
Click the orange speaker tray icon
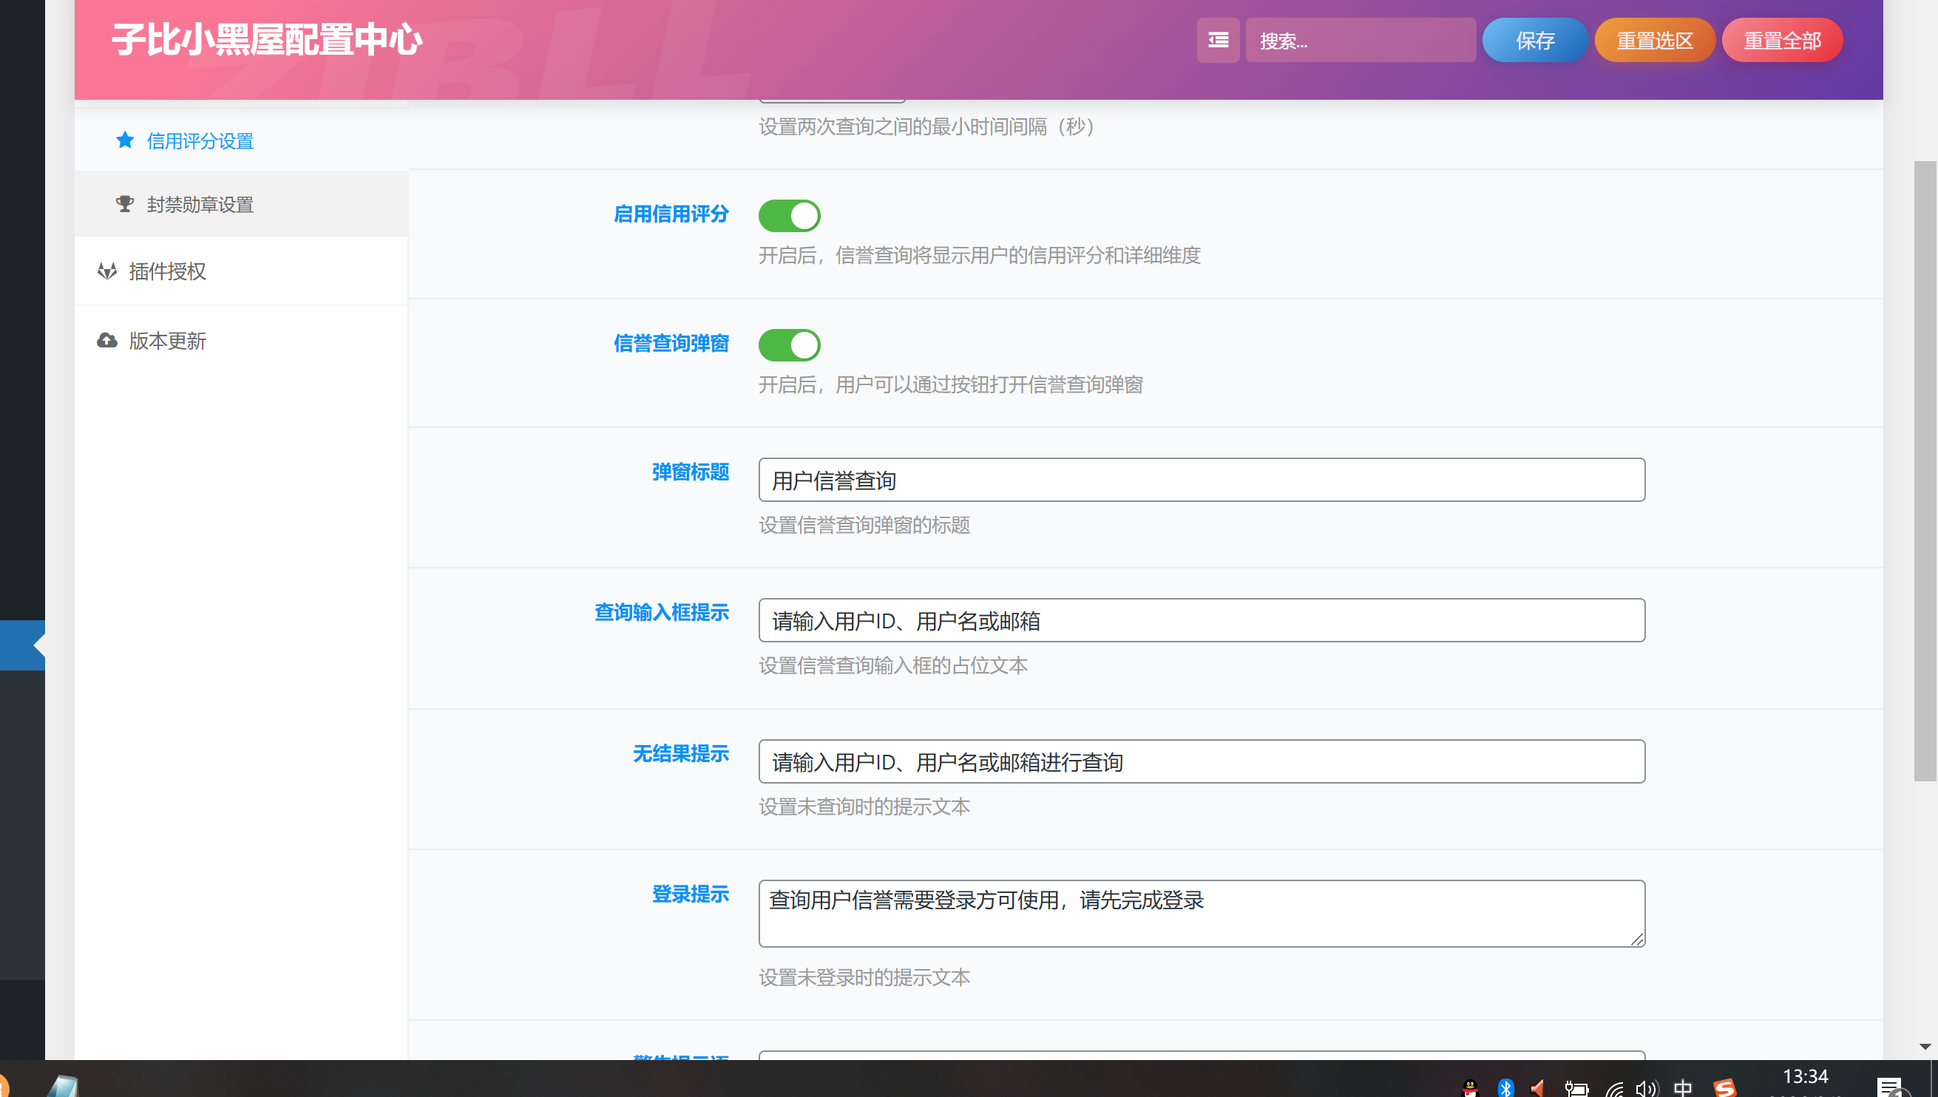coord(1539,1087)
